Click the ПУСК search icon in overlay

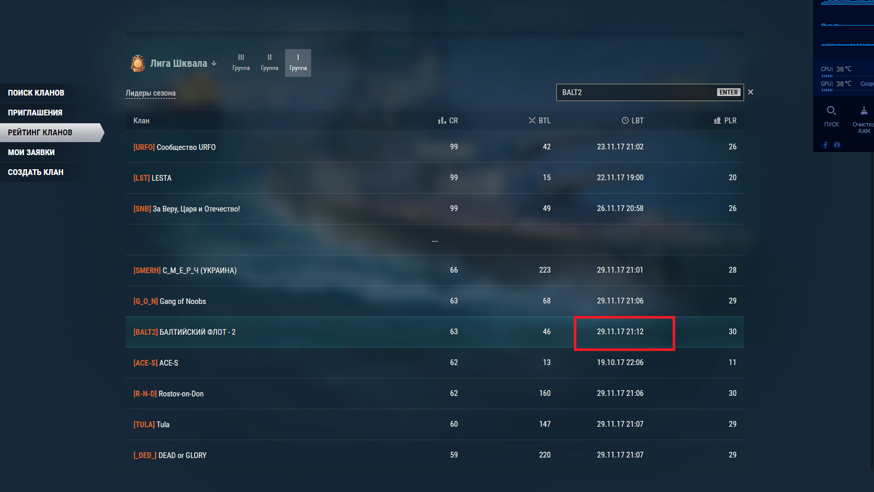pos(831,110)
